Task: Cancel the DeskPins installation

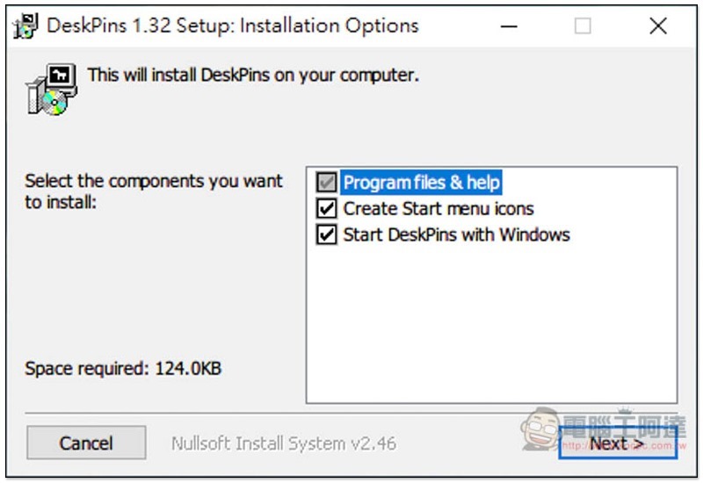Action: [x=86, y=443]
